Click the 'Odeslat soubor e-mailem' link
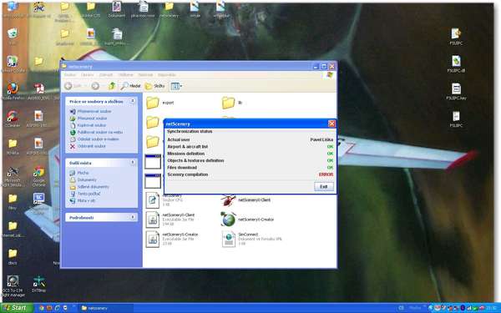The height and width of the screenshot is (313, 501). [x=98, y=139]
